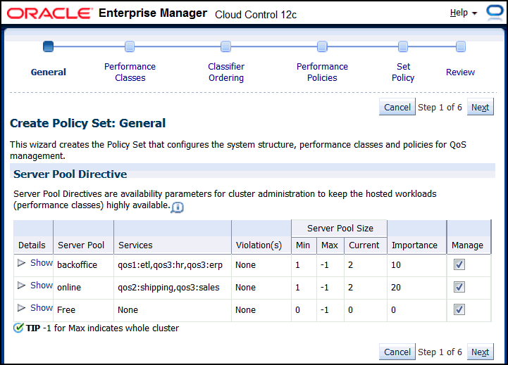Uncheck Manage checkbox for backoffice
Screen dimensions: 508x365
click(459, 264)
